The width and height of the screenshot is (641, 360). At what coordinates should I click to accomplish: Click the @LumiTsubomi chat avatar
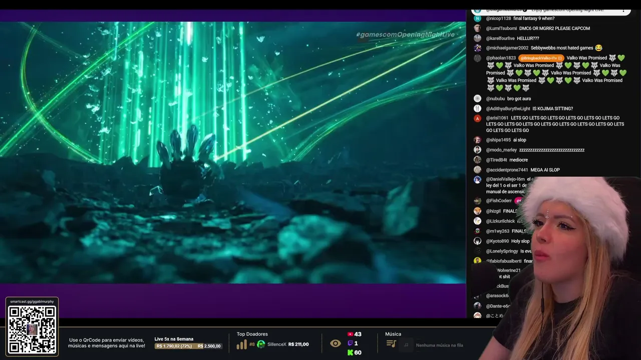pos(477,28)
